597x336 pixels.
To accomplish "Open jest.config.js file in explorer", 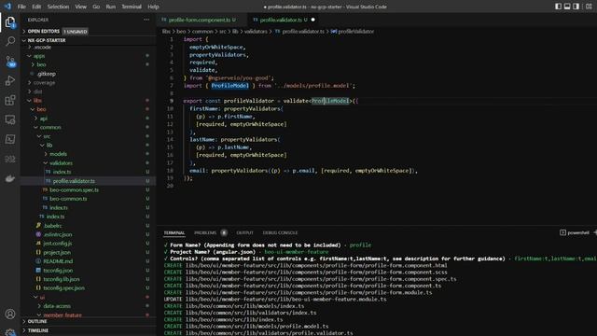I will (x=58, y=243).
